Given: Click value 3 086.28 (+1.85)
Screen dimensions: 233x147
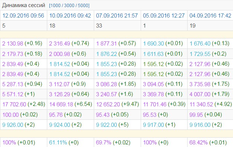Looking at the screenshot, I should pos(116,84).
